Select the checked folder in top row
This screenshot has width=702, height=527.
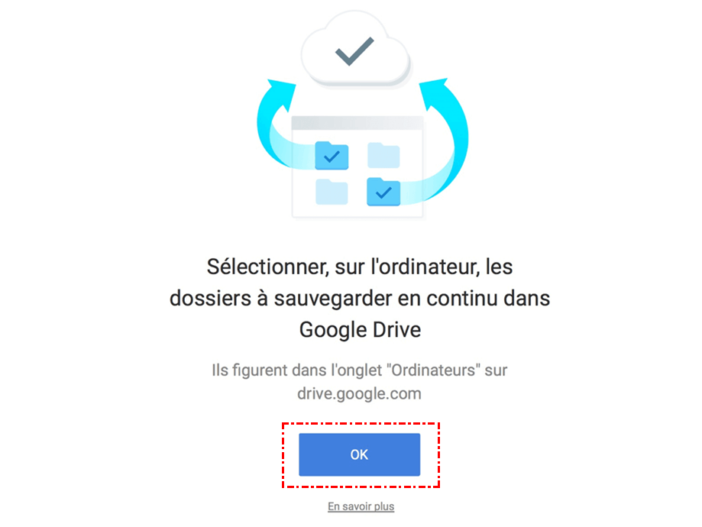tap(332, 155)
